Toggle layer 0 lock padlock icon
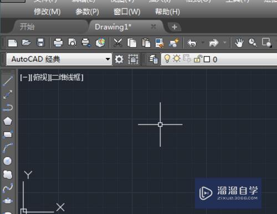Screen dimensions: 277x214 pyautogui.click(x=198, y=59)
